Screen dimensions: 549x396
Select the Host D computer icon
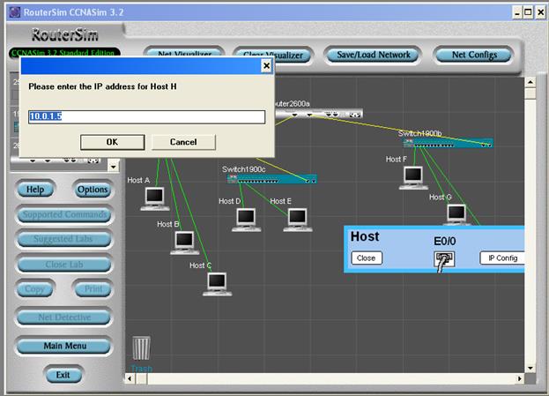[x=246, y=218]
